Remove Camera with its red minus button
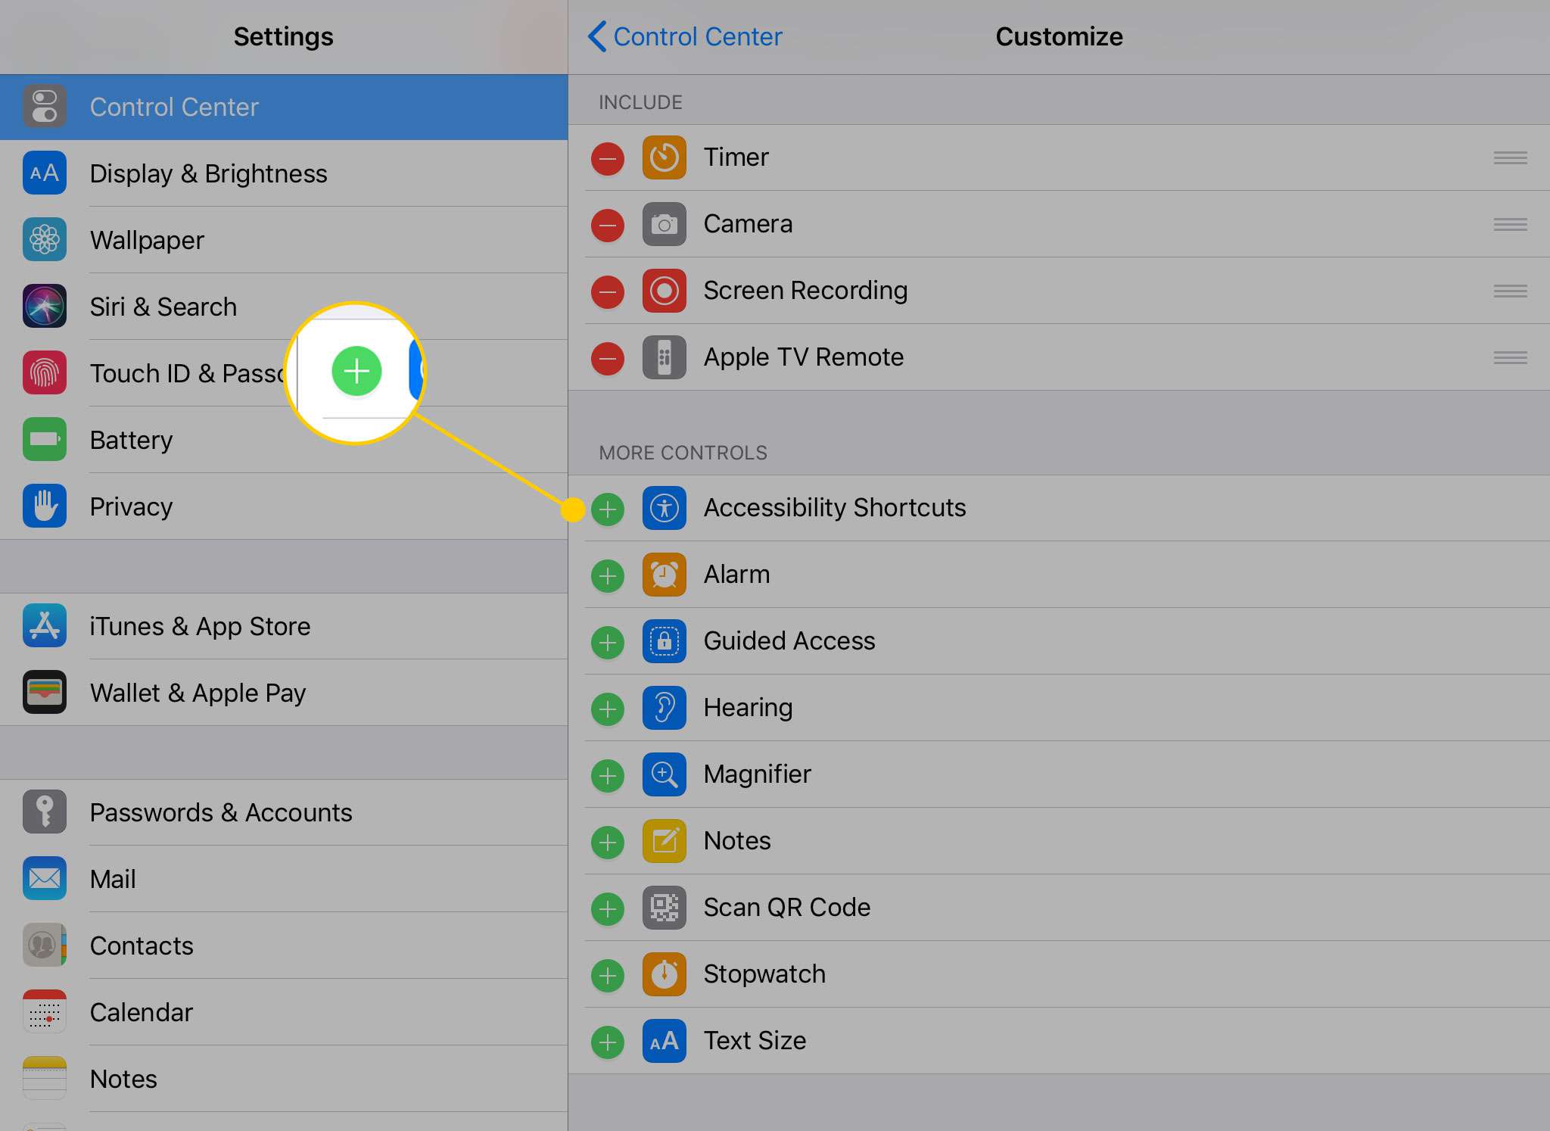Screen dimensions: 1550x1131 coord(607,225)
